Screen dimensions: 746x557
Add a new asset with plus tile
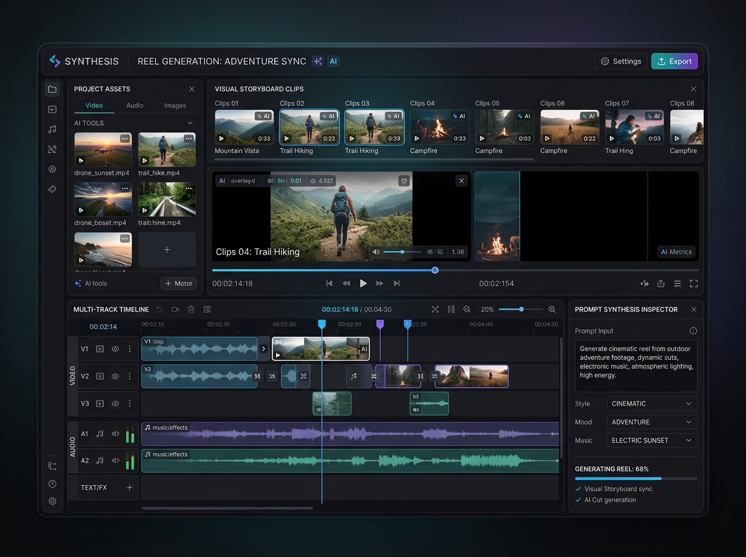(167, 249)
